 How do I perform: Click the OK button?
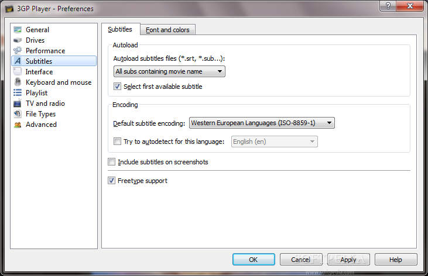pyautogui.click(x=254, y=260)
